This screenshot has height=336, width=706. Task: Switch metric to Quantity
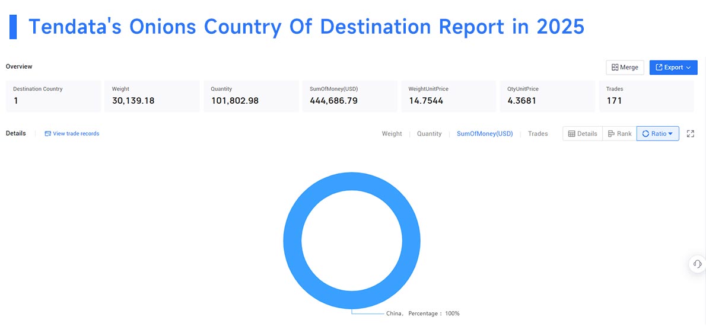pyautogui.click(x=429, y=133)
